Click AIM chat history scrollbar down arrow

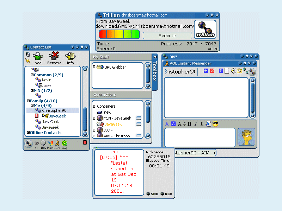coord(252,115)
